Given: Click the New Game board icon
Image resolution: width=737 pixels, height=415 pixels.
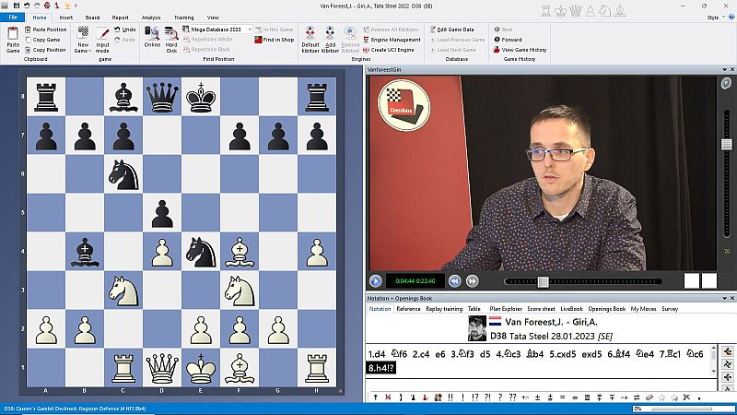Looking at the screenshot, I should pos(82,33).
